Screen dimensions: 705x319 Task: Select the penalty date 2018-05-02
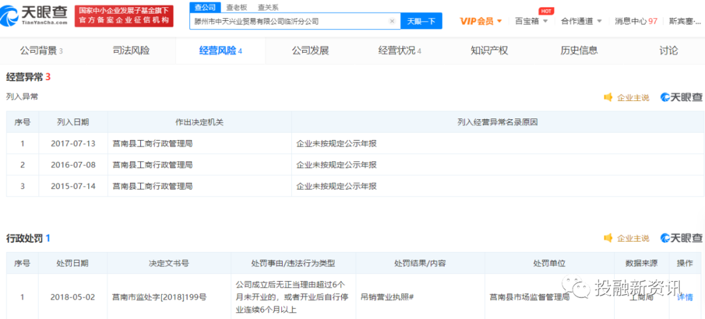pos(72,297)
